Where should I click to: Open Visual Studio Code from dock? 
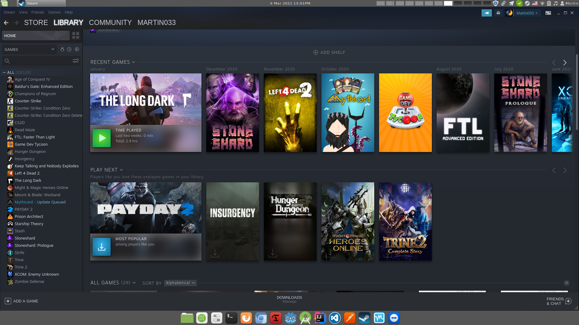(335, 318)
